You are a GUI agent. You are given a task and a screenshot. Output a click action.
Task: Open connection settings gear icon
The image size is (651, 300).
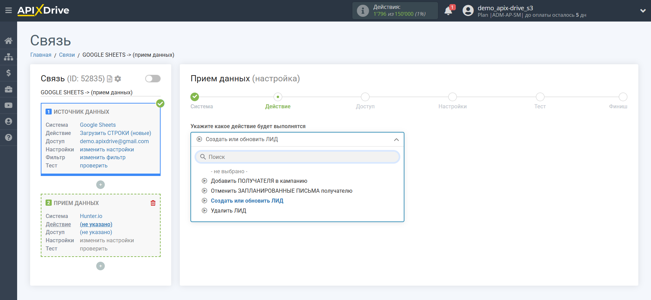coord(118,79)
